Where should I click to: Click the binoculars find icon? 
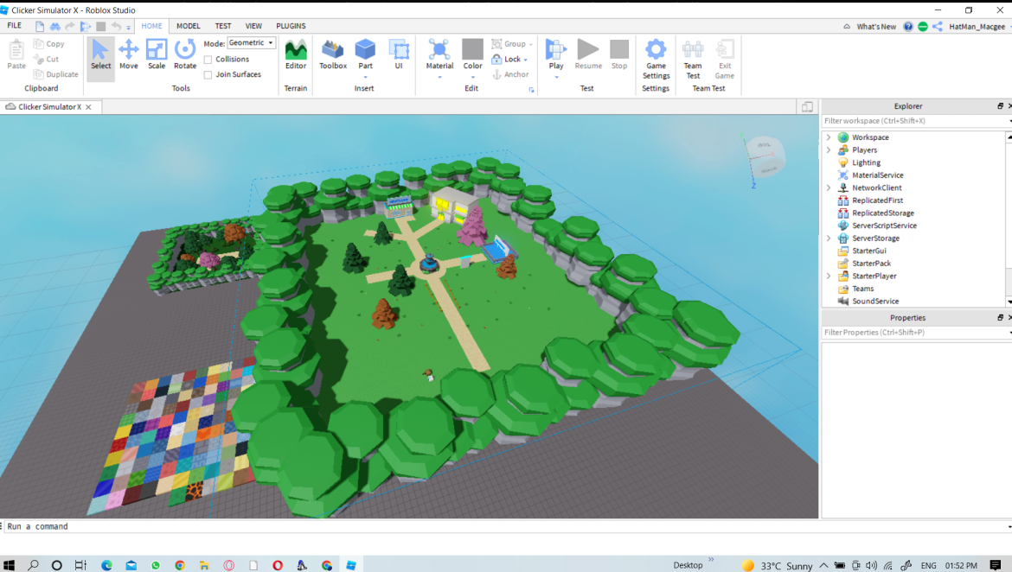(x=54, y=27)
